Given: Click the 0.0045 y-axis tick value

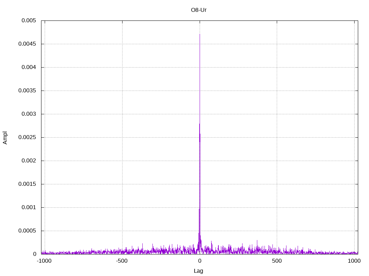Looking at the screenshot, I should pyautogui.click(x=27, y=44).
